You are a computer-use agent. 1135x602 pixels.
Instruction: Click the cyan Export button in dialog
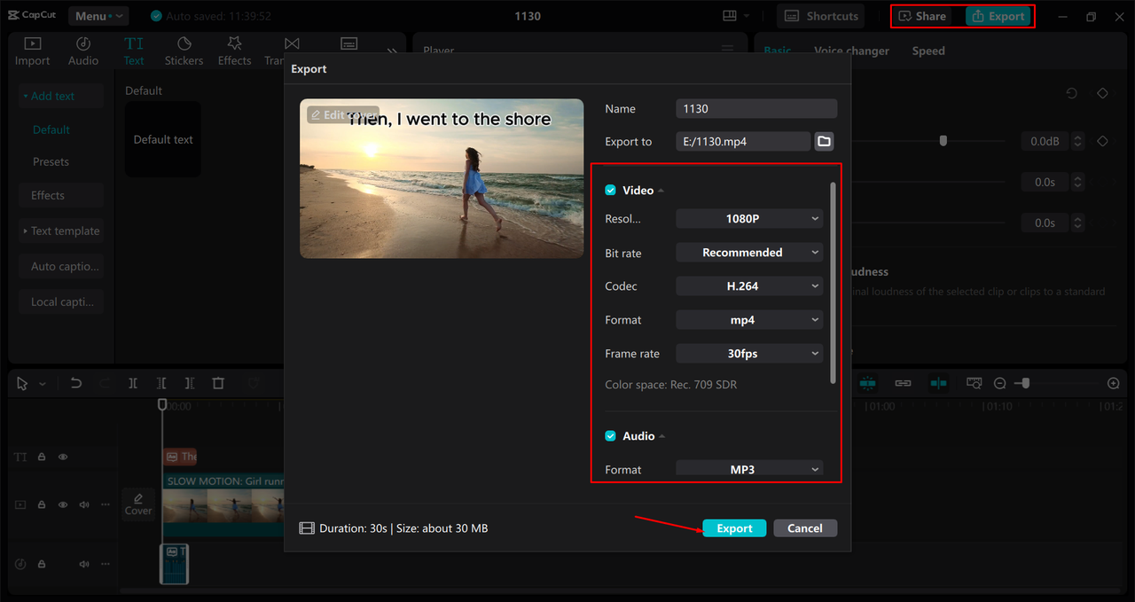tap(734, 528)
